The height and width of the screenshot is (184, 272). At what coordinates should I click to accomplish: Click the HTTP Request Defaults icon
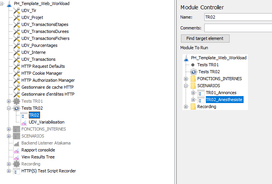pyautogui.click(x=16, y=66)
